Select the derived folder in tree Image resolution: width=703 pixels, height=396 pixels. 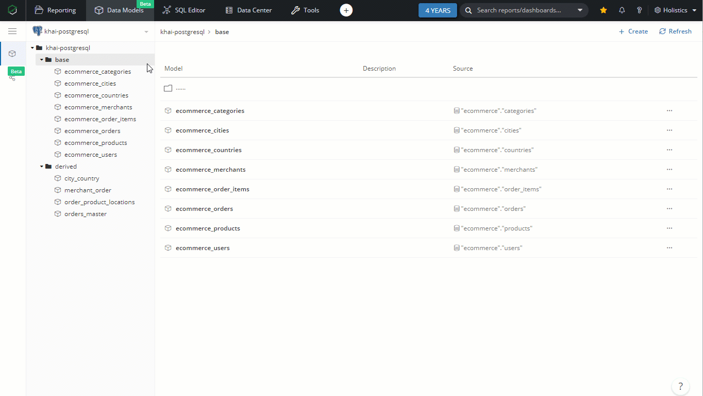[x=65, y=167]
